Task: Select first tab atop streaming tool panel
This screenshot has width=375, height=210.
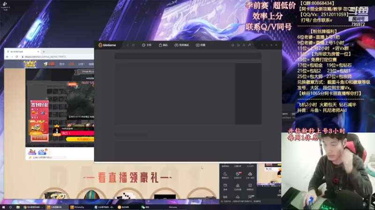Action: (225, 166)
